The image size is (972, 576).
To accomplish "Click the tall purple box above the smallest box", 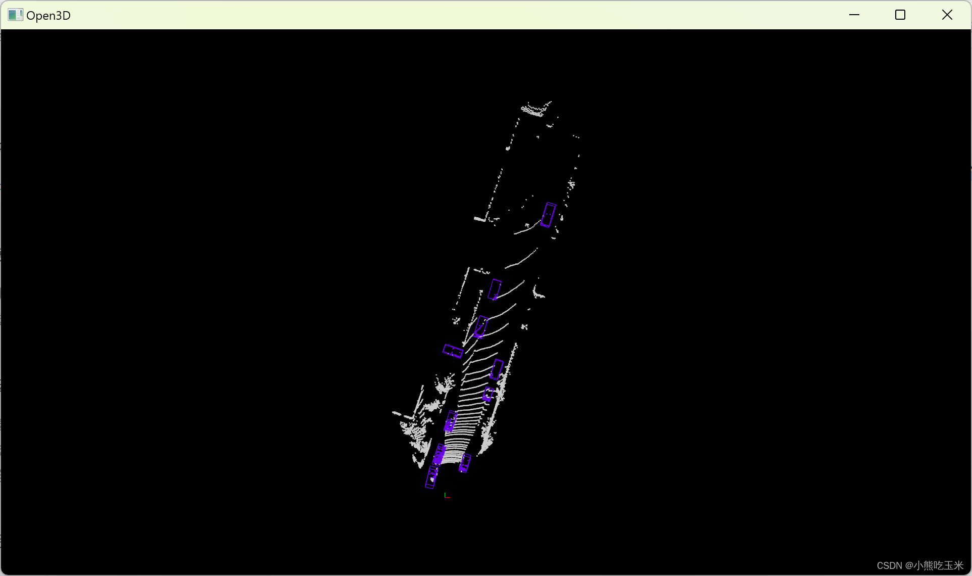I will point(497,369).
